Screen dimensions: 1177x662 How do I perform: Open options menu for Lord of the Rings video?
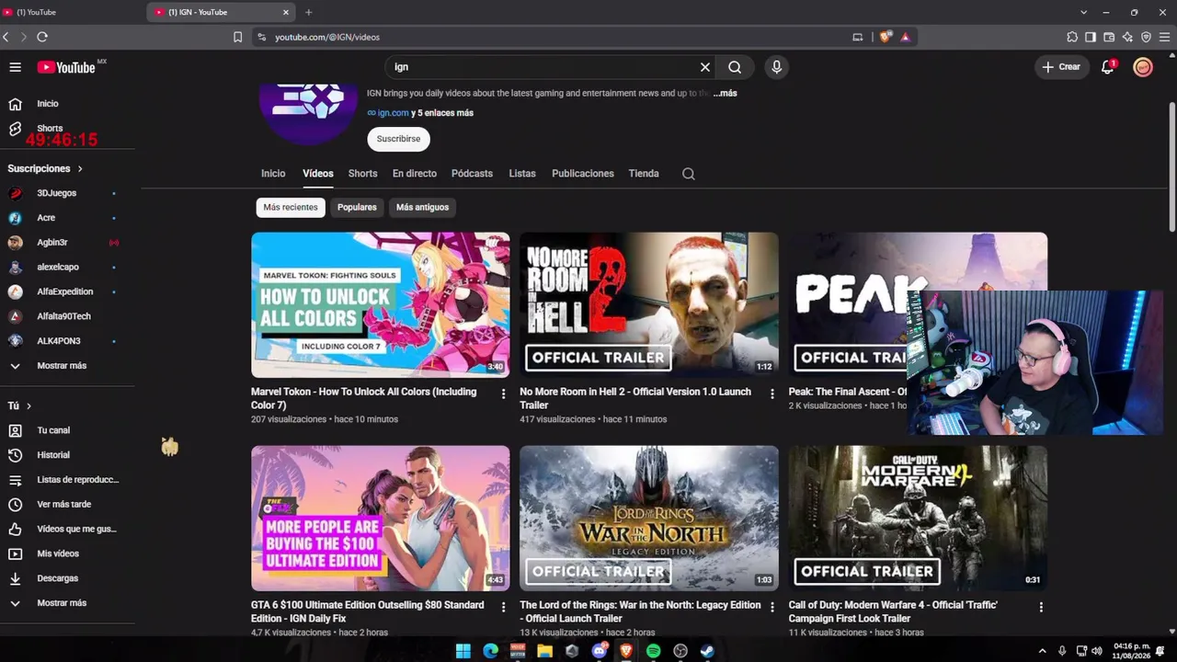coord(771,607)
